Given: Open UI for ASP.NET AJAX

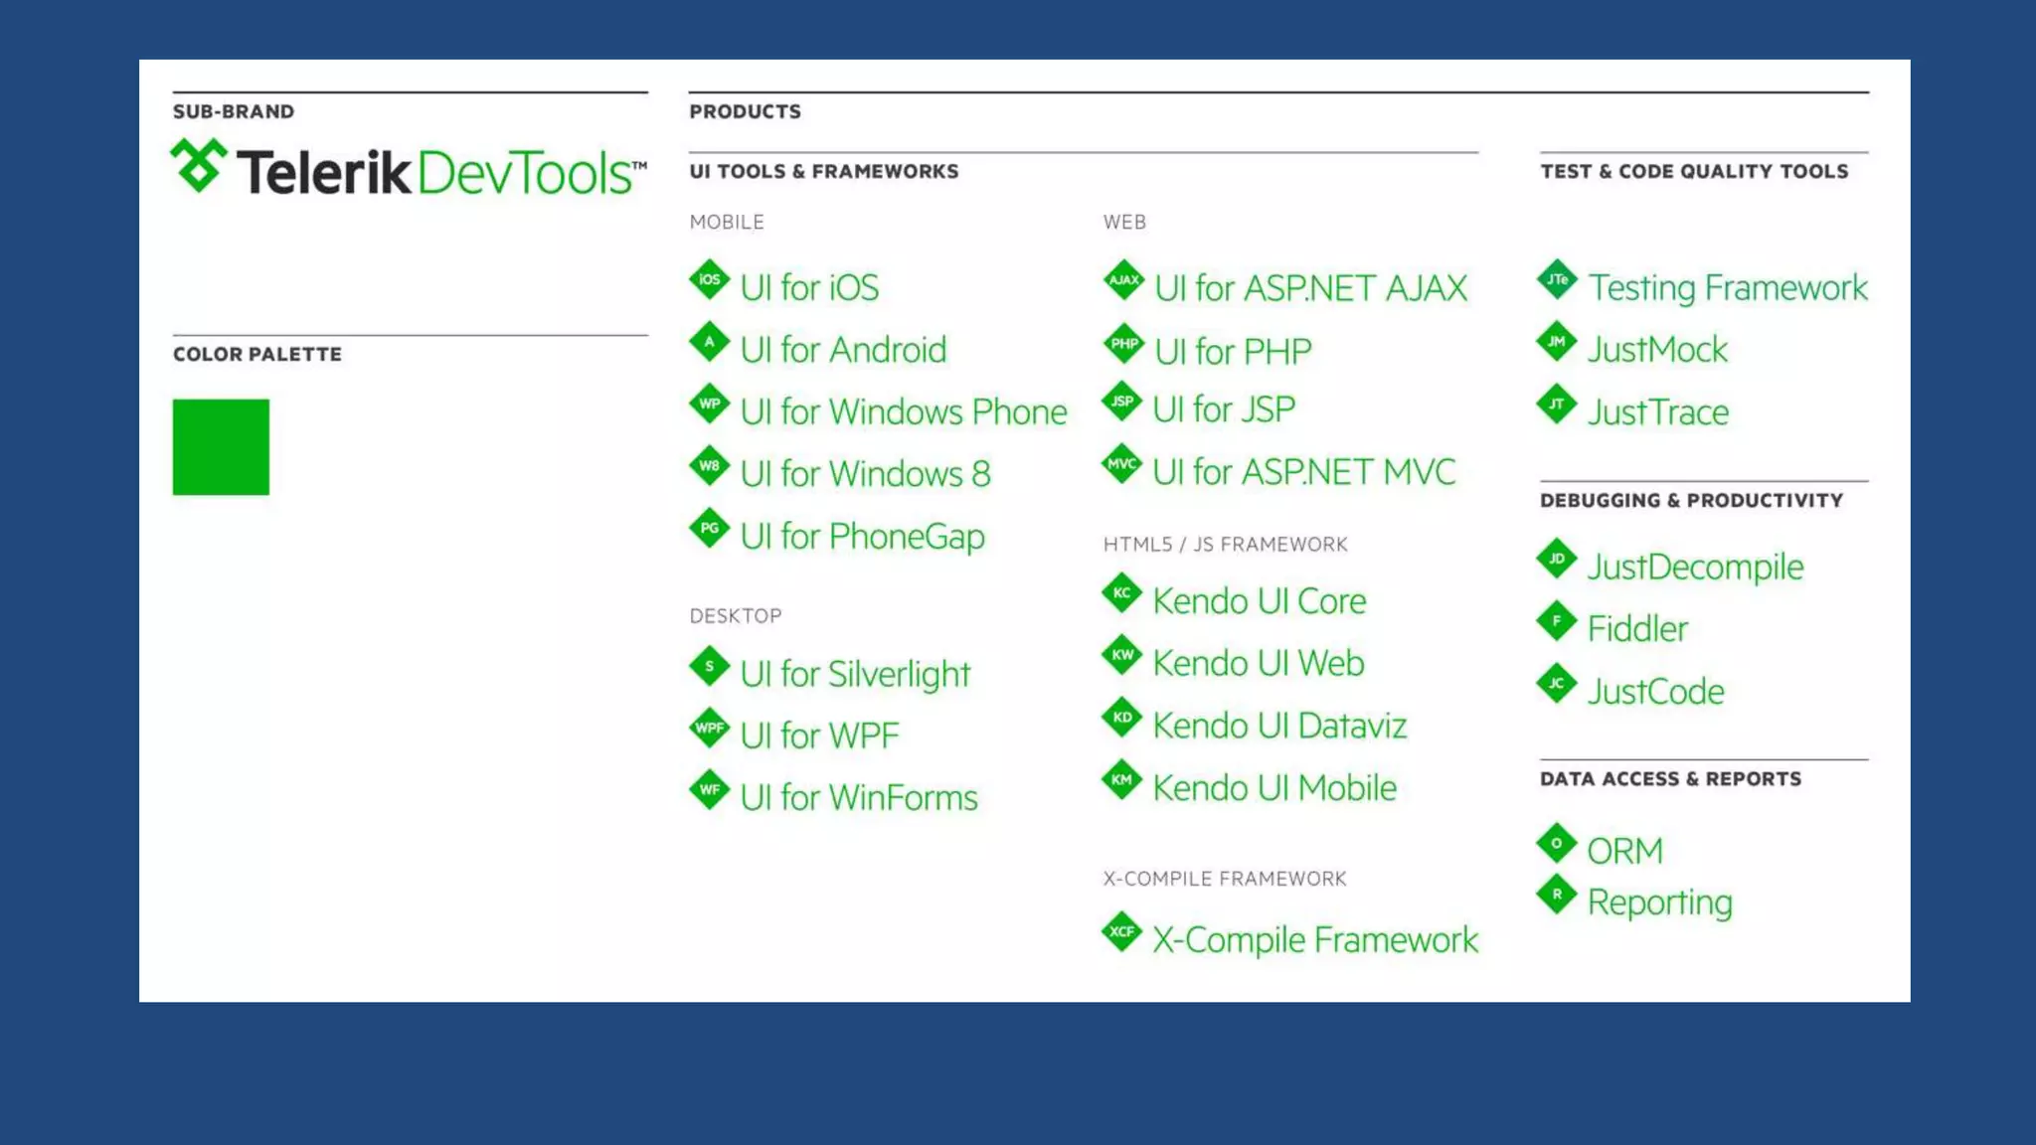Looking at the screenshot, I should pyautogui.click(x=1310, y=288).
